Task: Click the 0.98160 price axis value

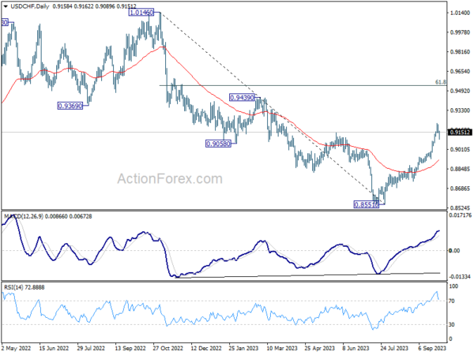Action: pos(460,52)
